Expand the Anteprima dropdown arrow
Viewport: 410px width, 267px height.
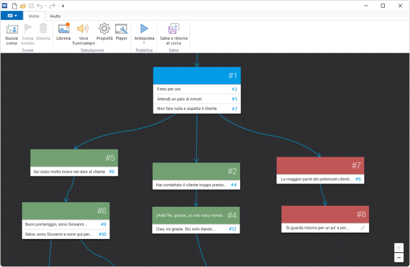pos(144,43)
